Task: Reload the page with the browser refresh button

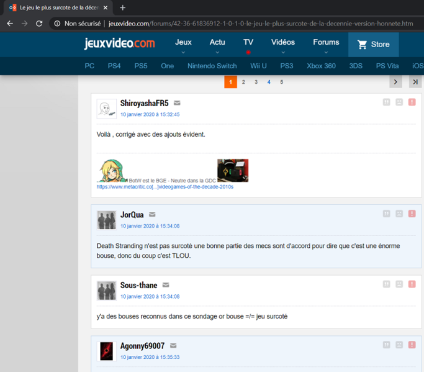Action: [39, 24]
